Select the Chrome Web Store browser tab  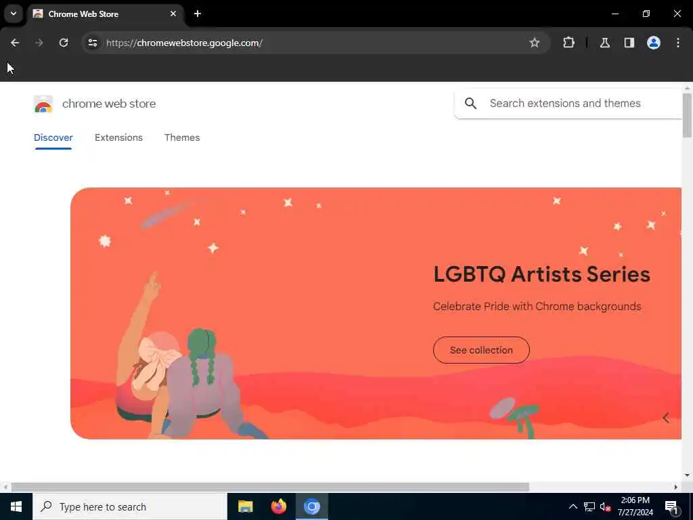[x=106, y=14]
